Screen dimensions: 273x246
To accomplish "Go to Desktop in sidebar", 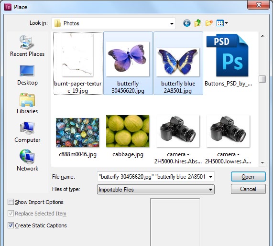I will pos(27,75).
